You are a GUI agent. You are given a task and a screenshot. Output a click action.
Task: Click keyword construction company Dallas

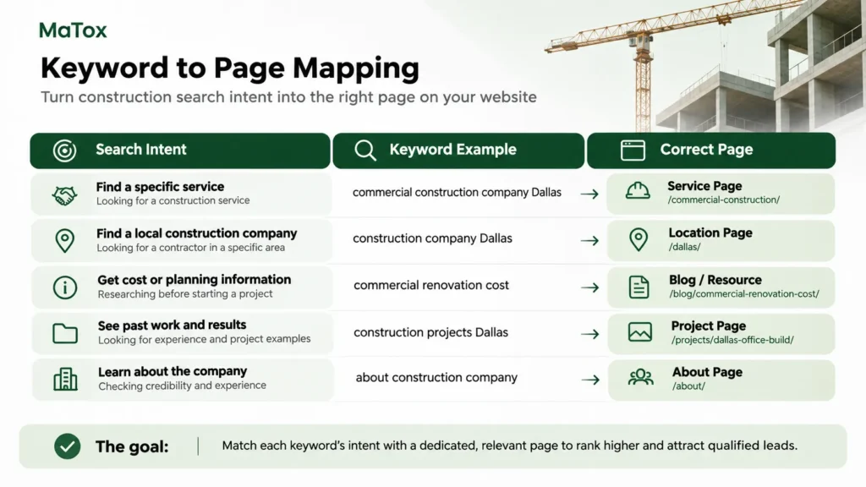click(432, 238)
